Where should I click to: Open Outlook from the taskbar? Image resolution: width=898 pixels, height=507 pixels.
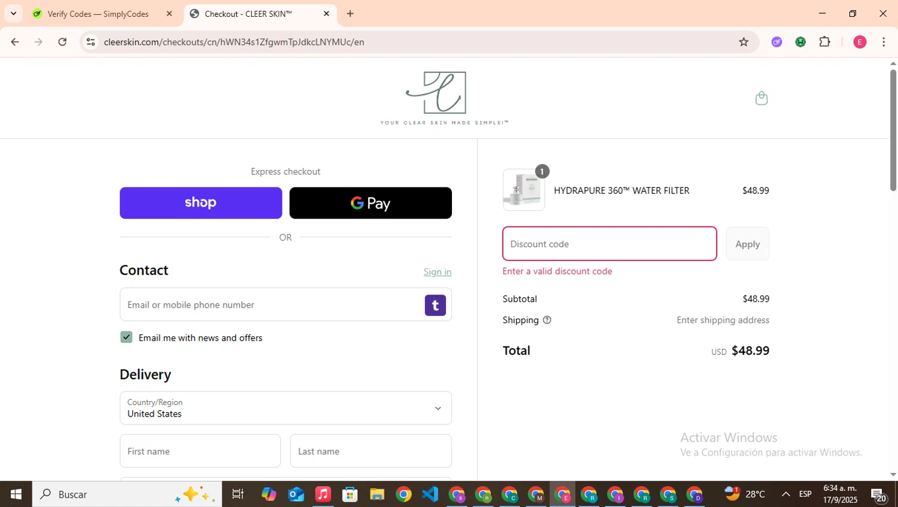(296, 494)
